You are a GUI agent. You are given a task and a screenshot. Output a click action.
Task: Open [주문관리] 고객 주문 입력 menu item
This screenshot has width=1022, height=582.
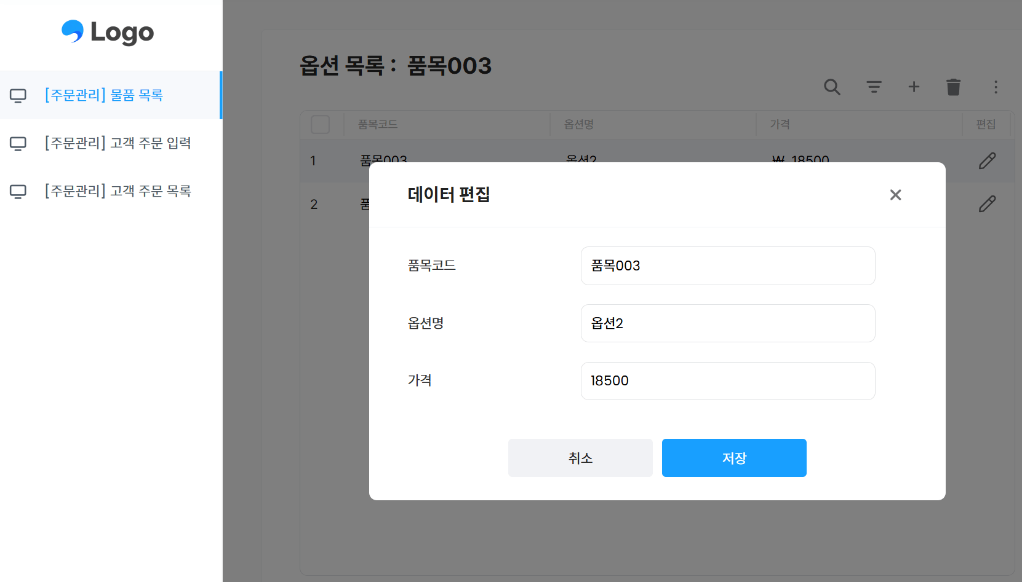tap(118, 143)
